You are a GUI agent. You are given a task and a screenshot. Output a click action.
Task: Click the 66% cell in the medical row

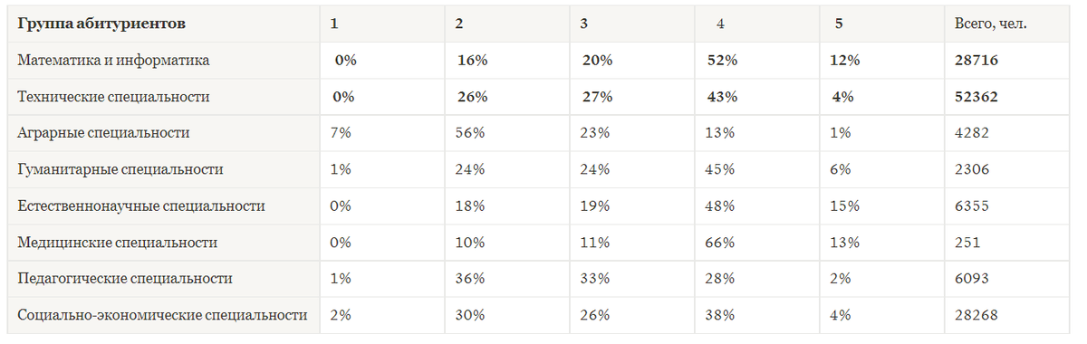720,243
